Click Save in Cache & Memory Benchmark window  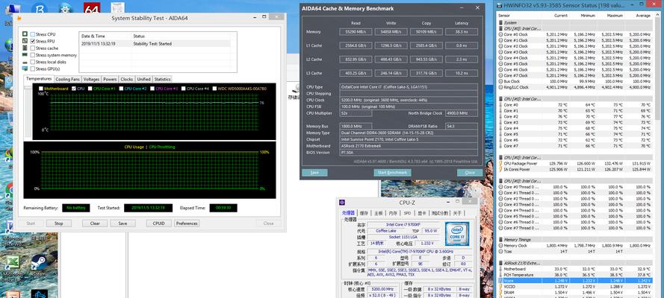coord(314,173)
